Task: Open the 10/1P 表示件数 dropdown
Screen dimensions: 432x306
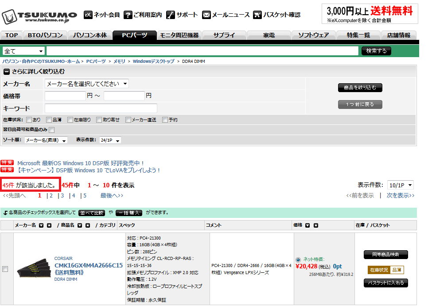Action: pos(400,185)
